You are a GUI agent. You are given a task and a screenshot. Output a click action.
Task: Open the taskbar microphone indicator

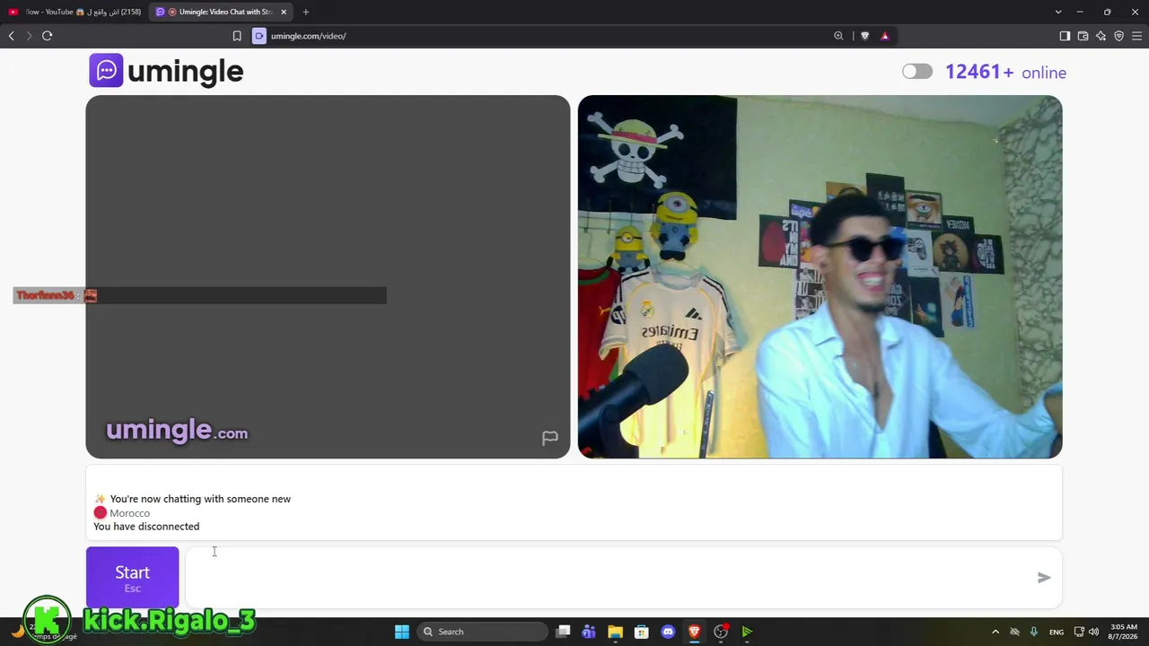pyautogui.click(x=1034, y=632)
